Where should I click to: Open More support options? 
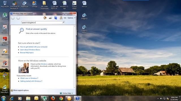pyautogui.click(x=20, y=90)
